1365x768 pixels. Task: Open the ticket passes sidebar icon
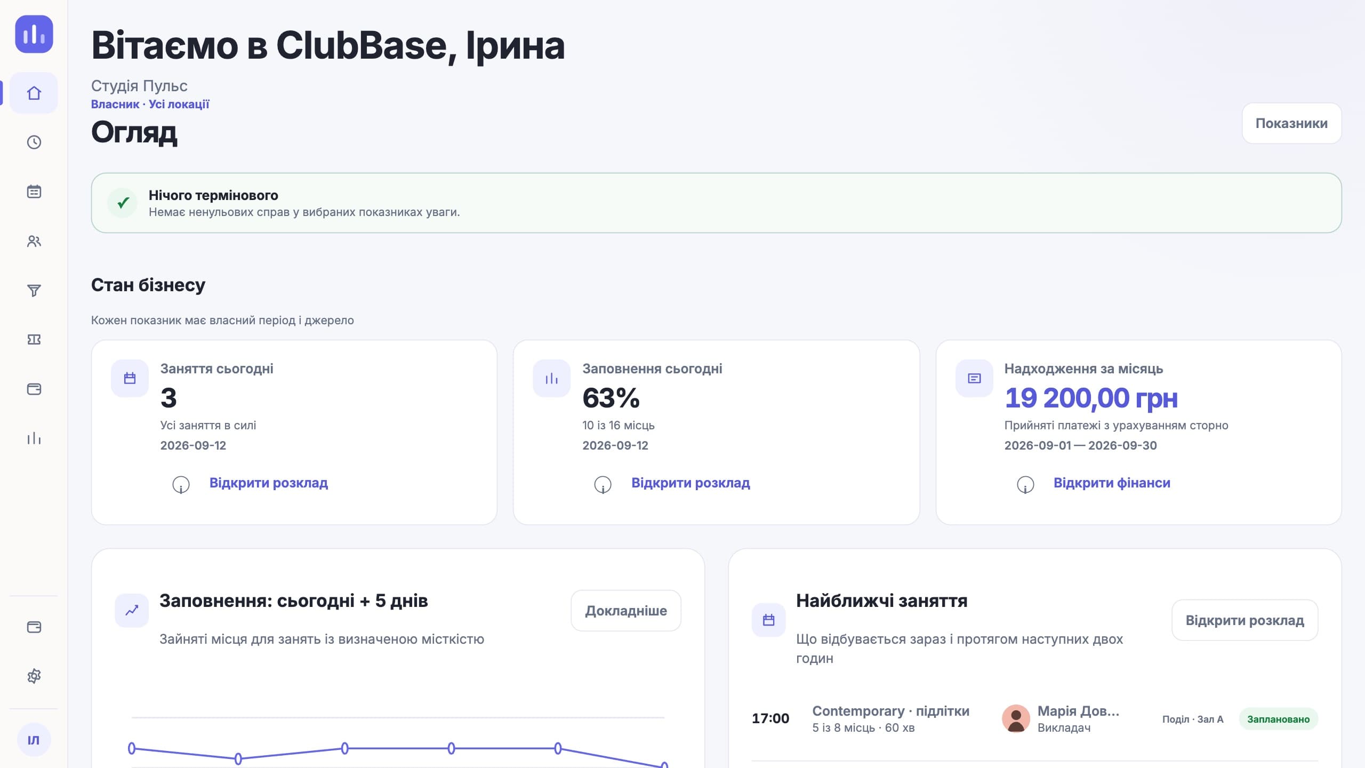point(34,340)
